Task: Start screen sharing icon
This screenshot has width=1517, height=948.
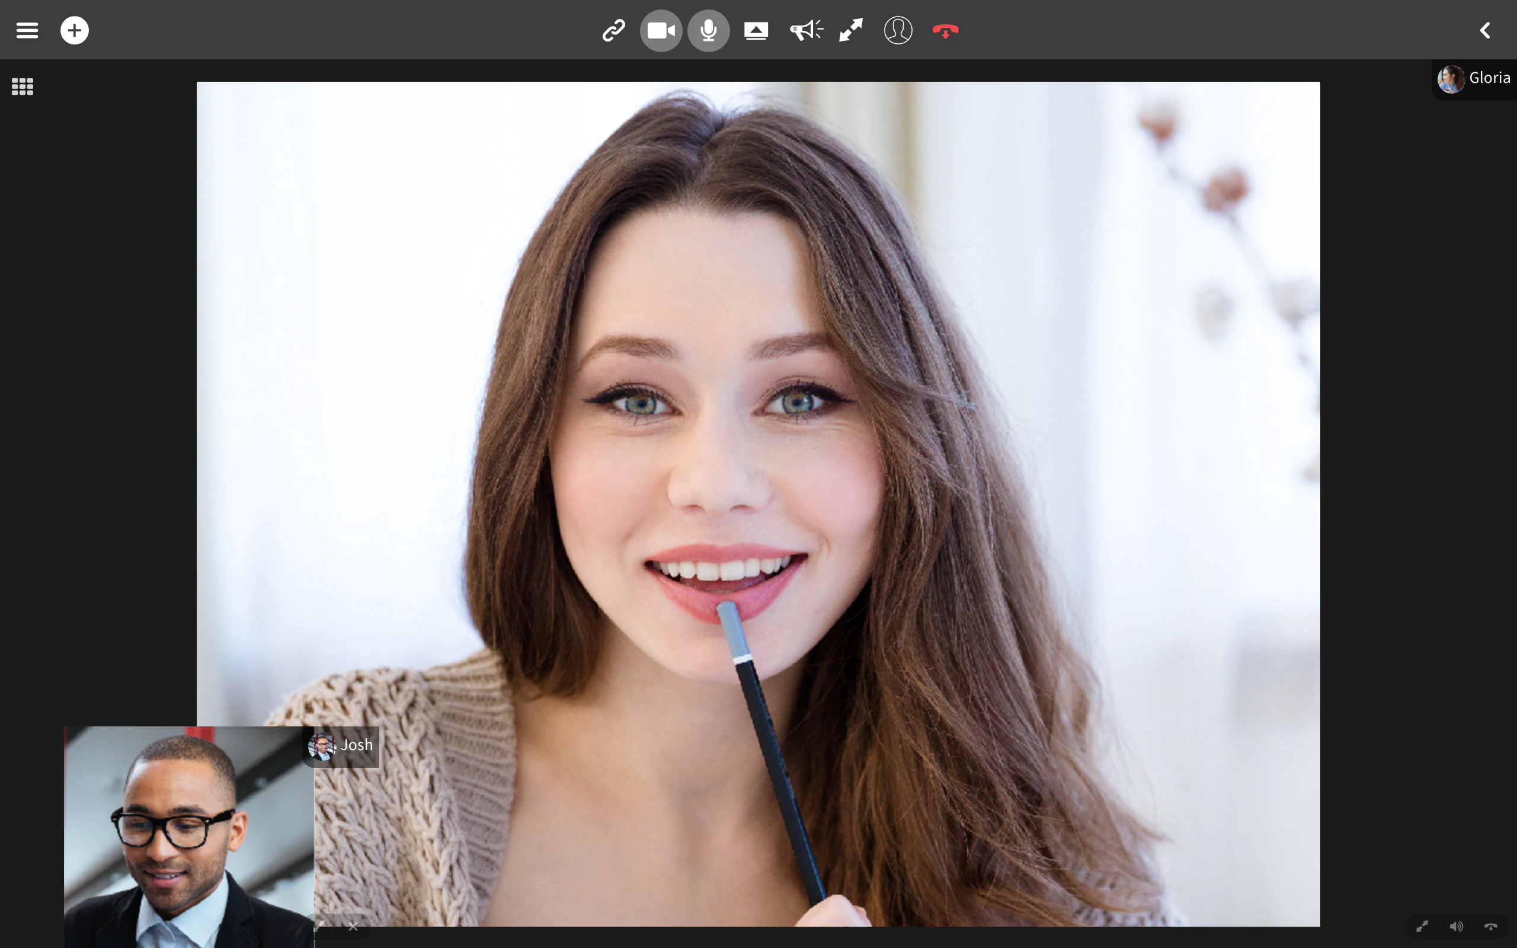Action: point(756,30)
